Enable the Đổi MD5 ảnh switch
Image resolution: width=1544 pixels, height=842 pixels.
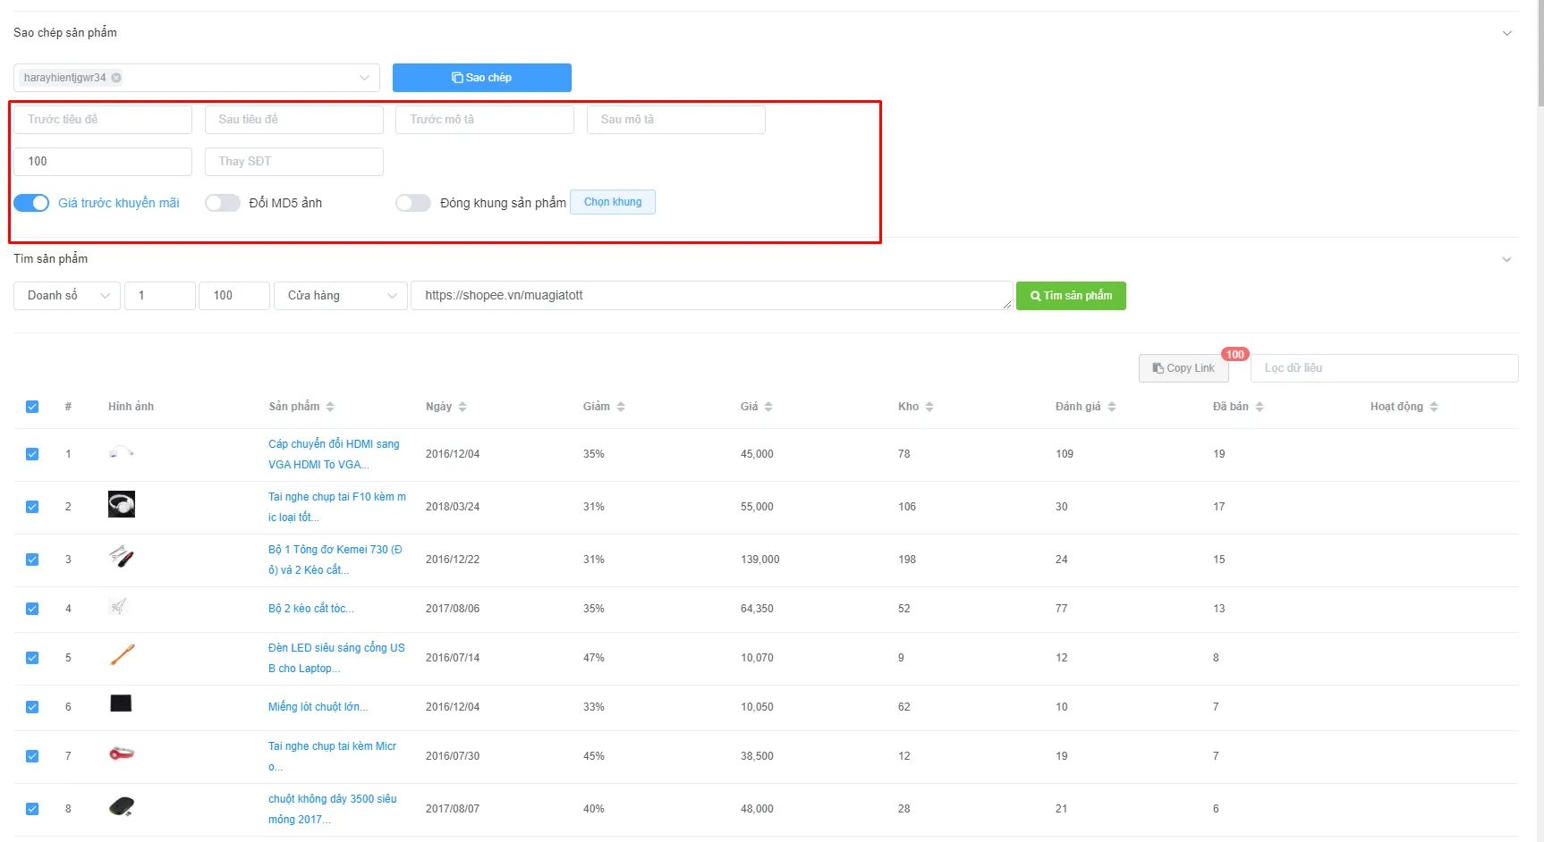pos(223,203)
